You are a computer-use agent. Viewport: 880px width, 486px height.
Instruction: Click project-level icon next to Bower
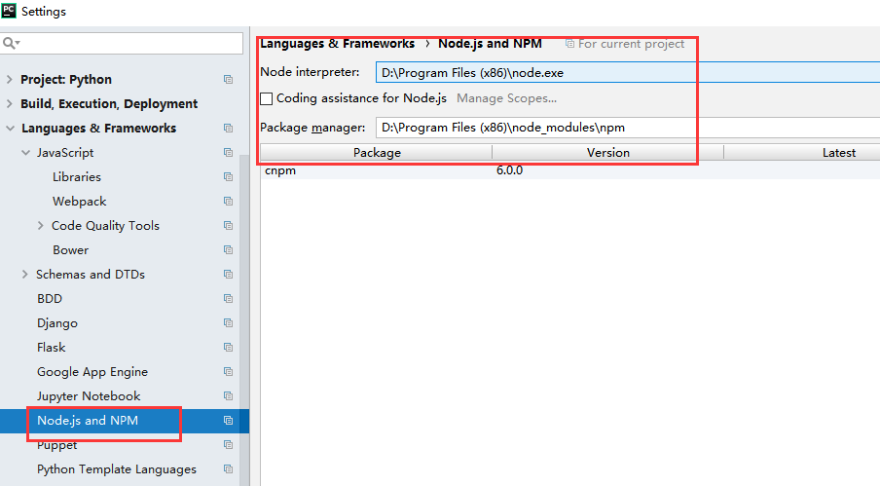coord(228,249)
